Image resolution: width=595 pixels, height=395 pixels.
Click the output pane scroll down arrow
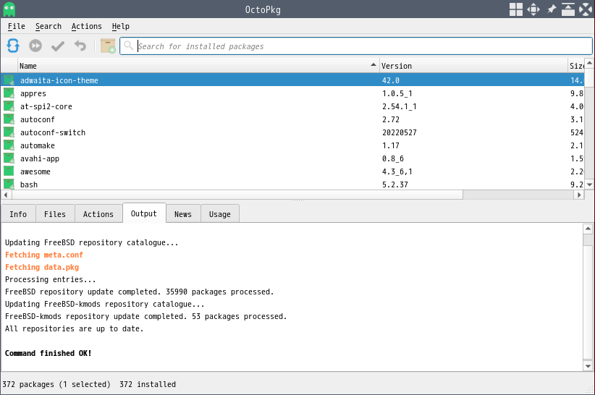pos(588,366)
